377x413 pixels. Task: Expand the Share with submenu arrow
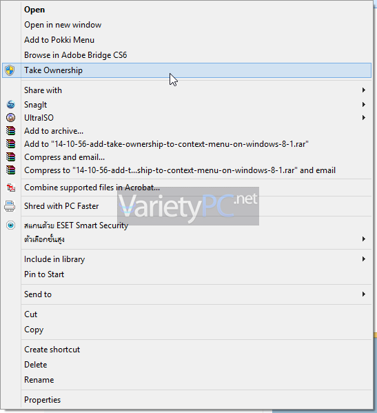pyautogui.click(x=364, y=90)
